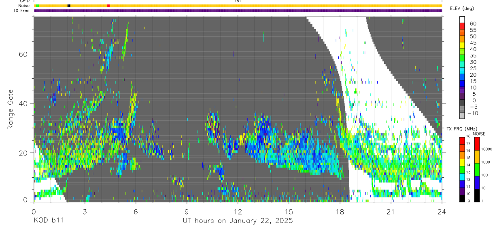This screenshot has height=229, width=497.
Task: Click the purple TX Freq bar
Action: coord(238,11)
